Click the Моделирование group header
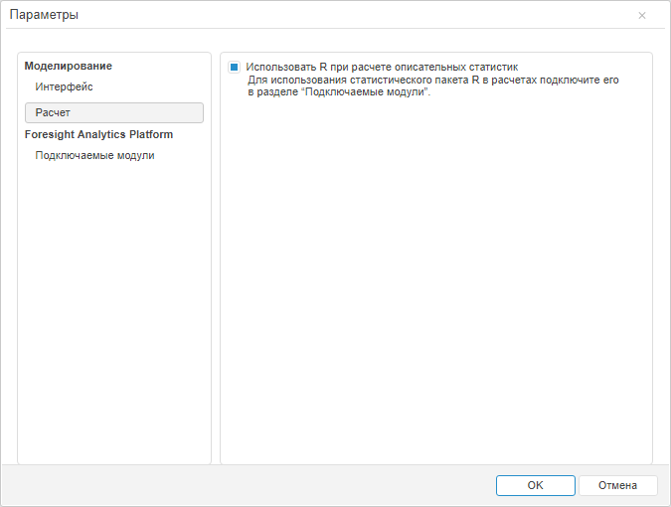This screenshot has width=671, height=507. (x=68, y=66)
